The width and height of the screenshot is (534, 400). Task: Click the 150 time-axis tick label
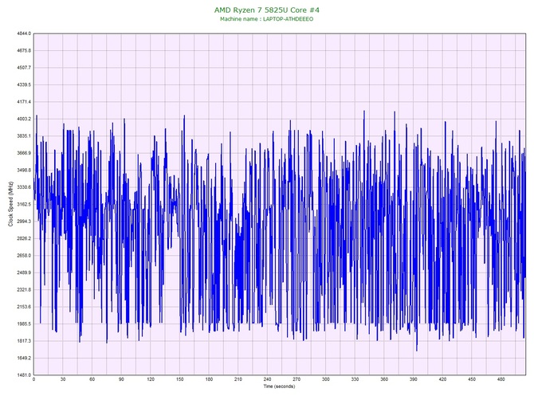180,379
